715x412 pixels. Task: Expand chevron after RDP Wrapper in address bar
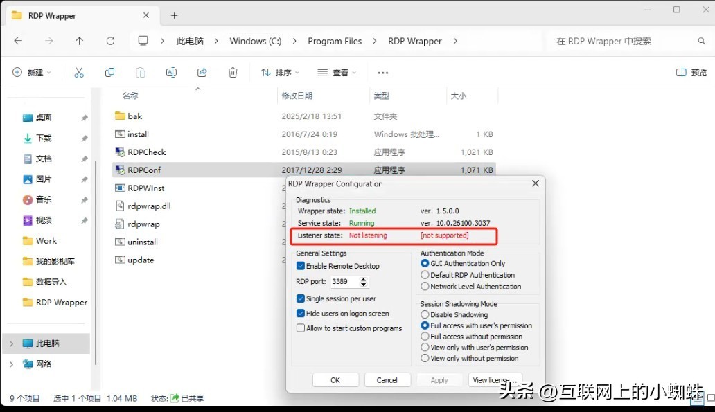click(x=455, y=41)
